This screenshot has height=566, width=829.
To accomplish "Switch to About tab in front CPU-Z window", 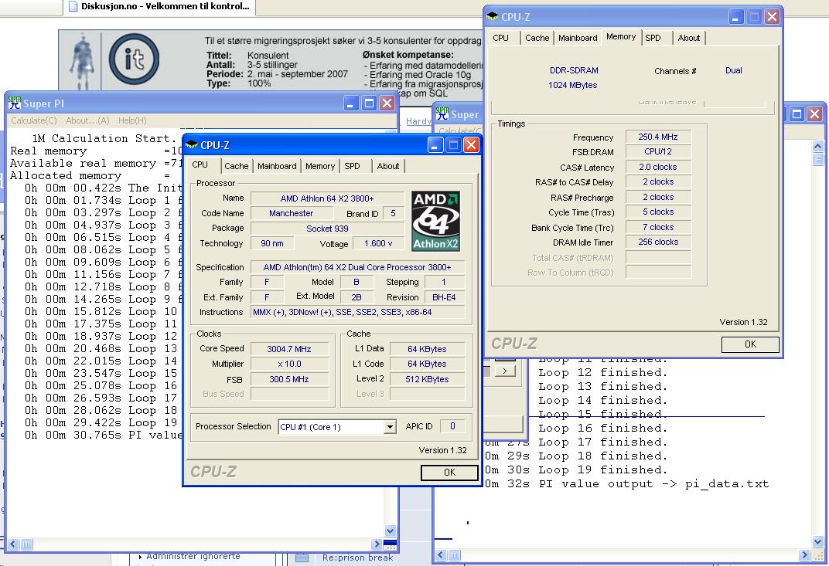I will 388,166.
